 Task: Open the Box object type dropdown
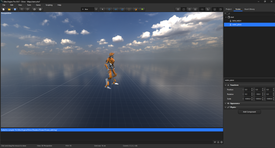88,9
